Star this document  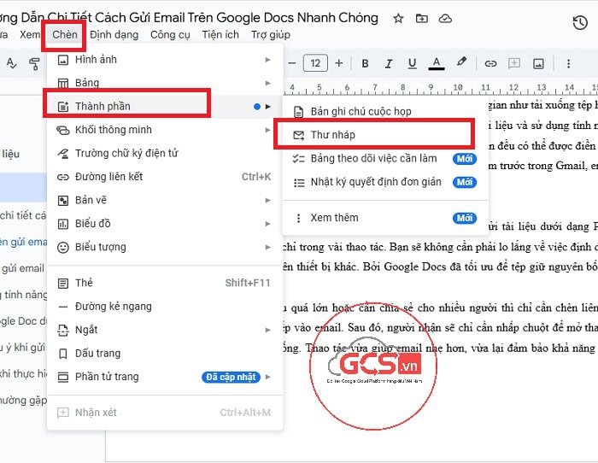398,18
